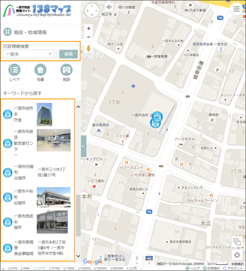The image size is (246, 271).
Task: Select 一宮市市民活動支援センター in the list
Action: pyautogui.click(x=23, y=143)
